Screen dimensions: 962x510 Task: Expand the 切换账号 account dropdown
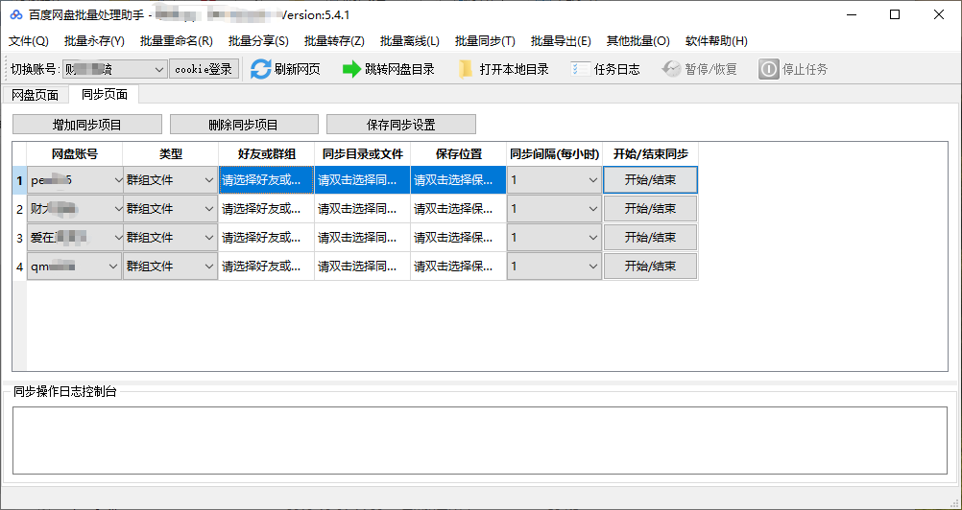tap(114, 69)
